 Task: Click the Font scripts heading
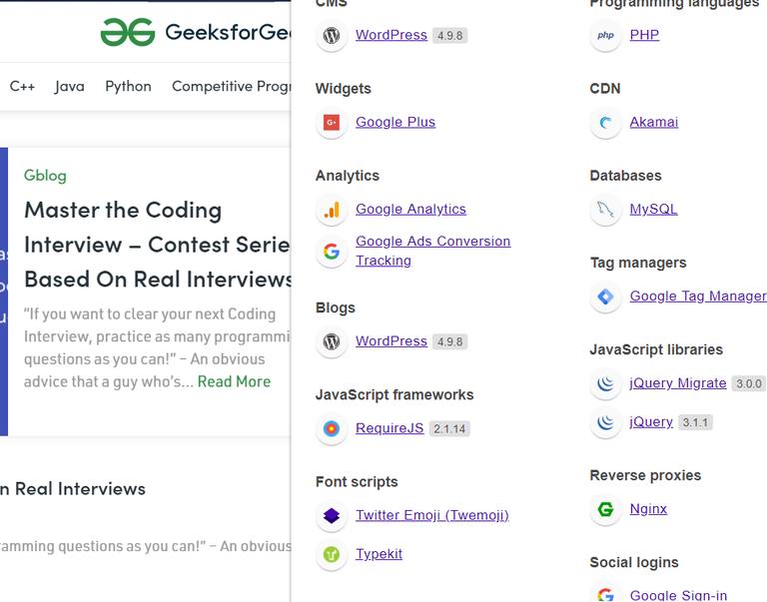(357, 481)
